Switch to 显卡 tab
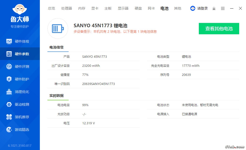 point(95,8)
